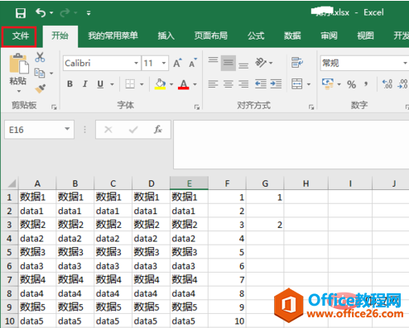
Task: Click the text orientation icon
Action: point(261,63)
